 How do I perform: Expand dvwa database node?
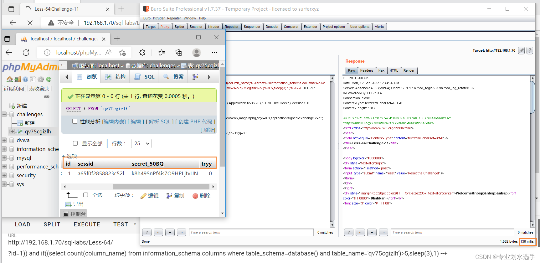4,140
